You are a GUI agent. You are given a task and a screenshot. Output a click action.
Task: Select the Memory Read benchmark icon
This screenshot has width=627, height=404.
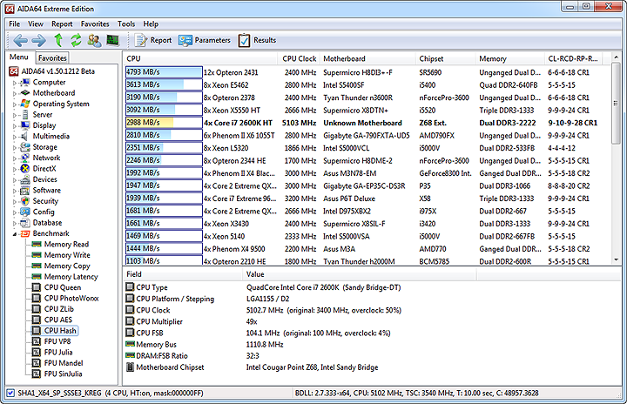pyautogui.click(x=37, y=244)
